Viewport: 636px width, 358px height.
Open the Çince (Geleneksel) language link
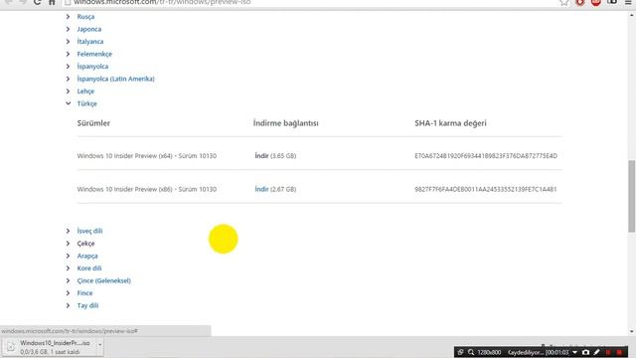pos(103,280)
